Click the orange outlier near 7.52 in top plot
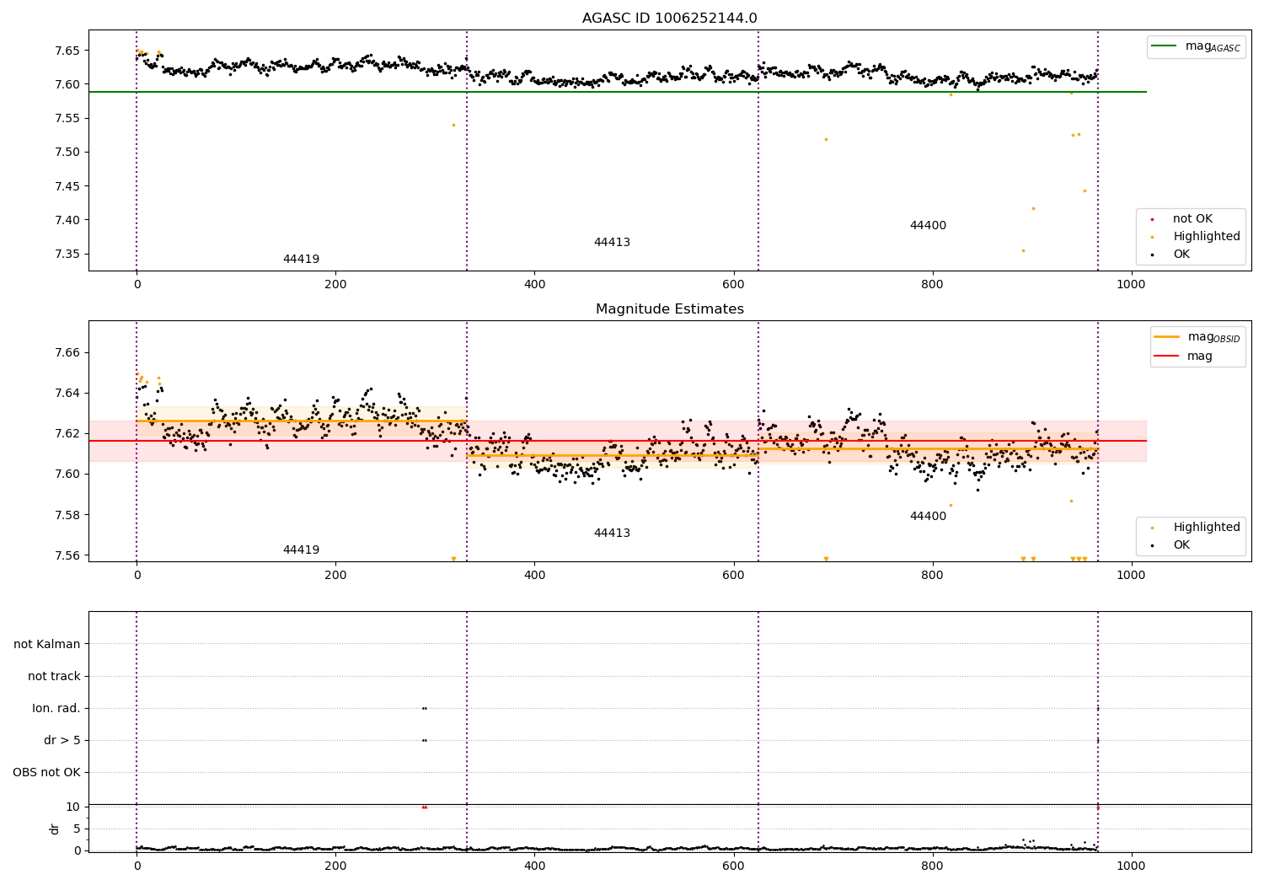This screenshot has height=885, width=1264. [826, 139]
